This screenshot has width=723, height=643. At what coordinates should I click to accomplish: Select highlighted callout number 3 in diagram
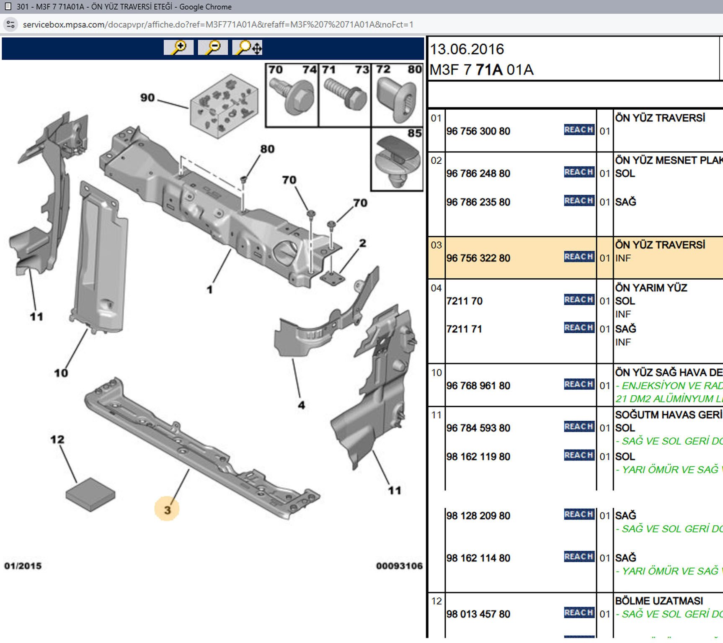coord(167,509)
